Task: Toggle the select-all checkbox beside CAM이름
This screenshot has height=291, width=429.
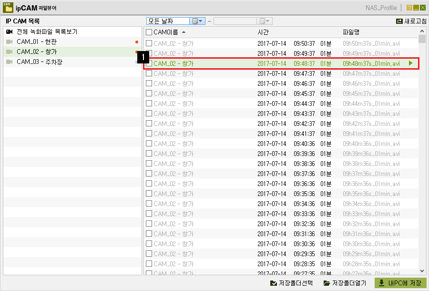Action: pyautogui.click(x=149, y=32)
